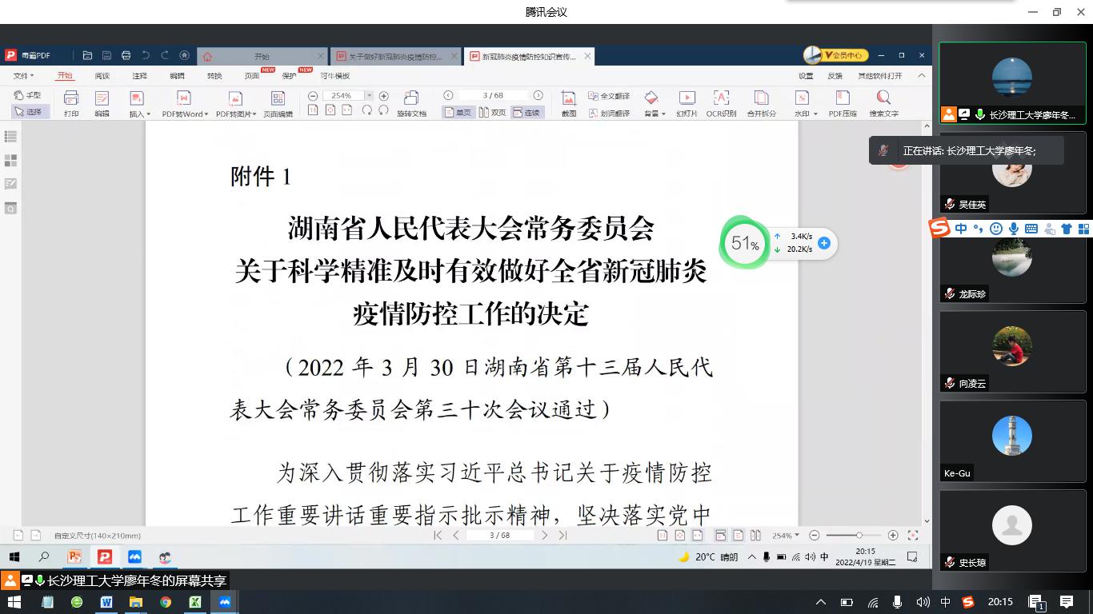Screen dimensions: 1093x614
Task: Adjust the zoom slider in status bar
Action: (859, 535)
